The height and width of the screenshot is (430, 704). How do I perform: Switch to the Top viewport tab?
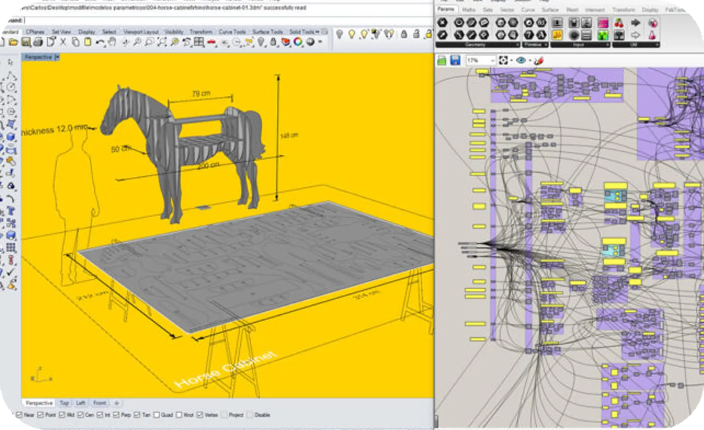click(x=64, y=402)
